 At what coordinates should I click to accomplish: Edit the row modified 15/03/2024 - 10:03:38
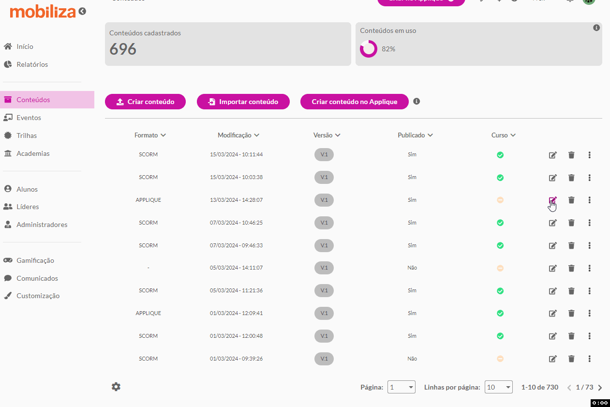[552, 178]
